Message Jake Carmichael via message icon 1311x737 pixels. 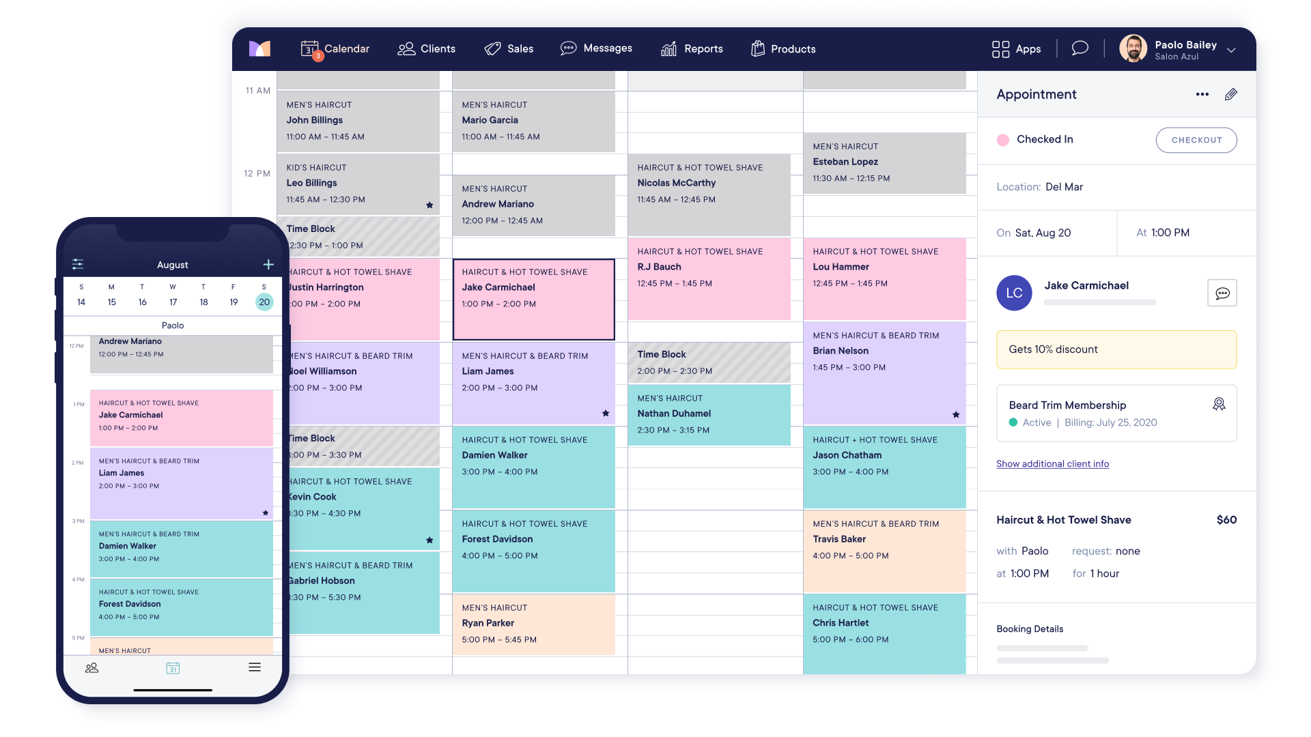[x=1222, y=293]
